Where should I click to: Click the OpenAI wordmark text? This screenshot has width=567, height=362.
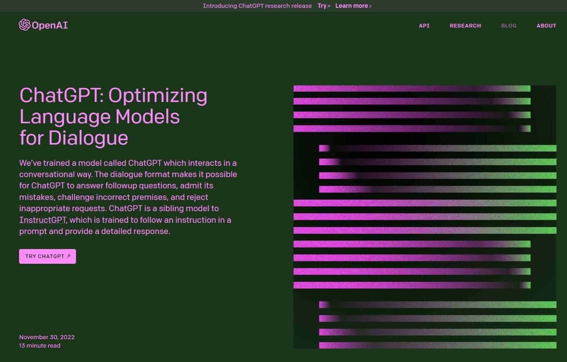coord(50,25)
